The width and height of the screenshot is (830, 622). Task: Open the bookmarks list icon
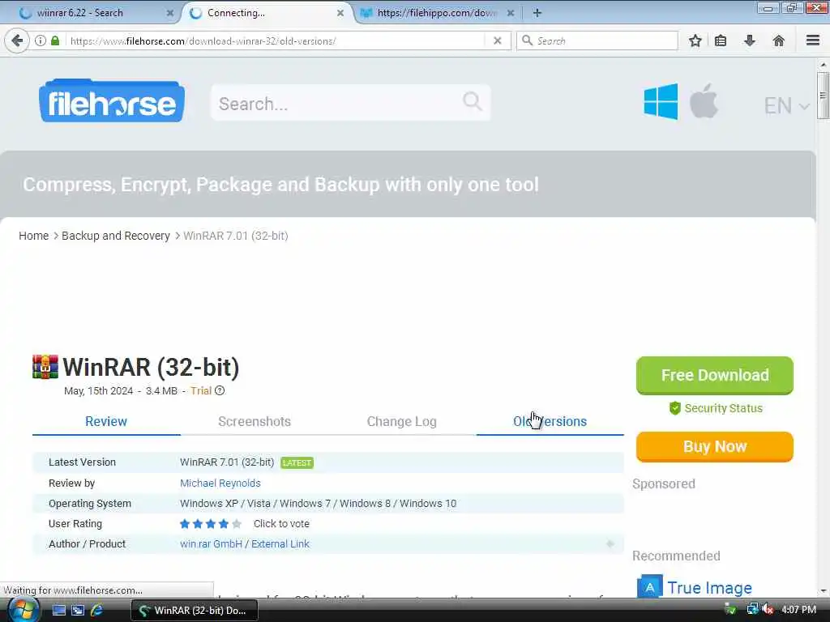[721, 40]
